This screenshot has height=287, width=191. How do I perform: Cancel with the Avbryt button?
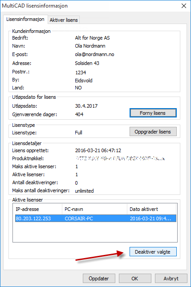click(171, 279)
